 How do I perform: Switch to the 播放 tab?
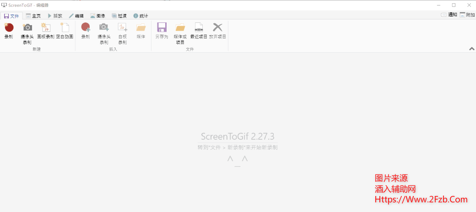[55, 16]
